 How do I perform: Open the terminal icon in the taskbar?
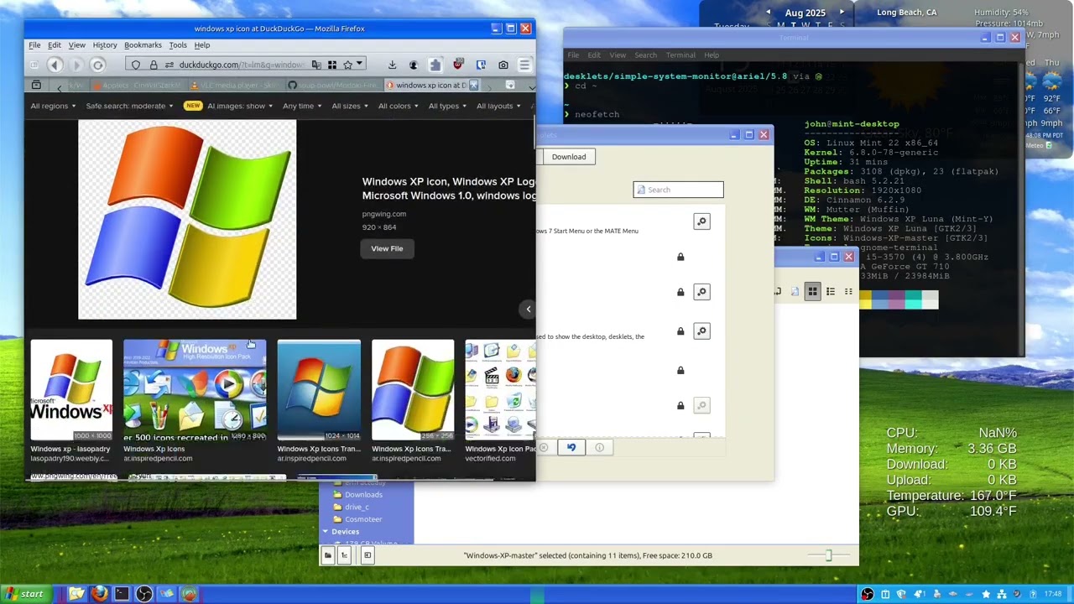coord(122,594)
